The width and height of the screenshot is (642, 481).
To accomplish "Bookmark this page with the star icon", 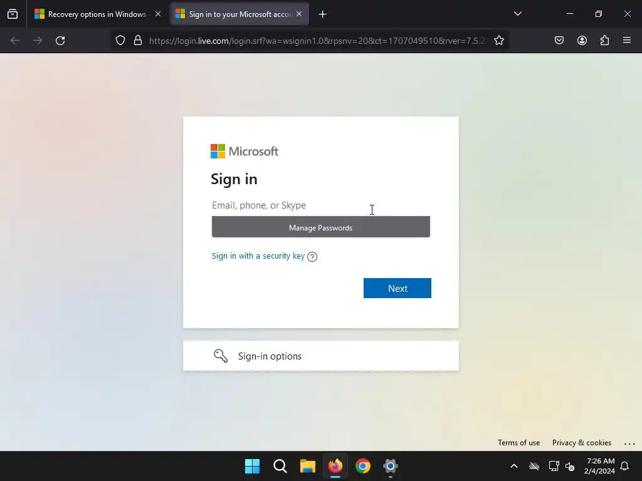I will pyautogui.click(x=498, y=41).
